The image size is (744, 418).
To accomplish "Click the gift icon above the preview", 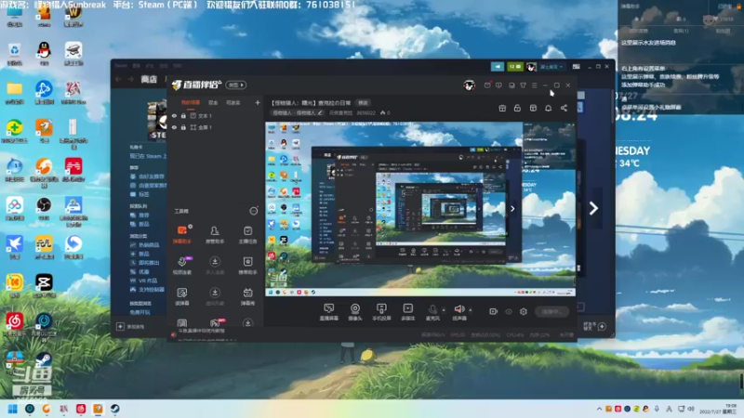I will coord(502,108).
